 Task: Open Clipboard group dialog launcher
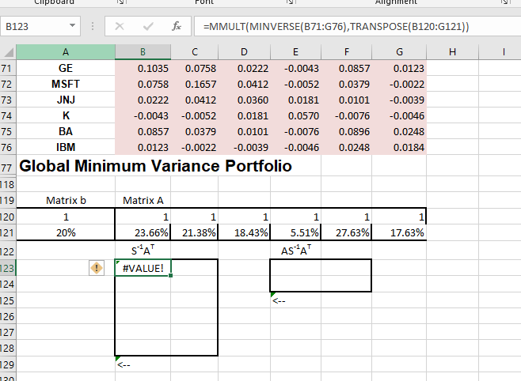click(121, 2)
